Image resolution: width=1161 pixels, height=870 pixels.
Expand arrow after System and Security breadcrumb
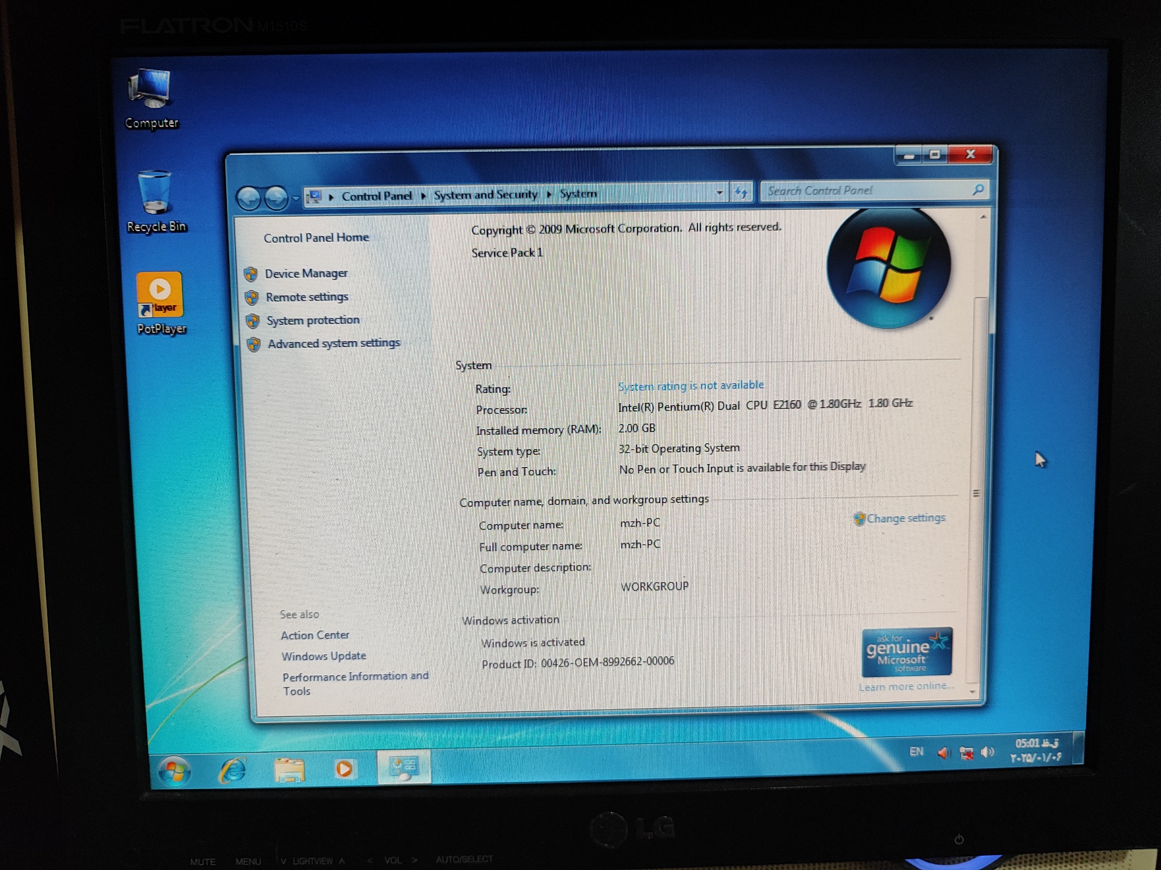pos(549,194)
